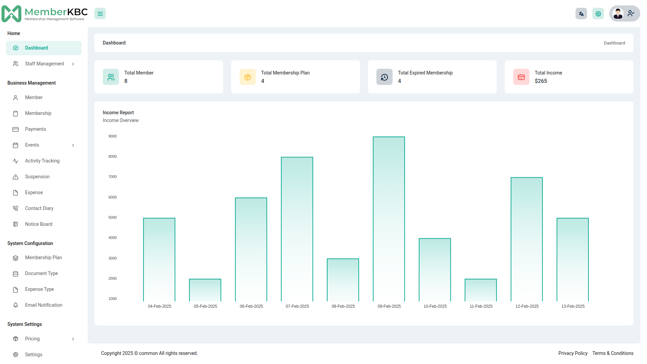Screen dimensions: 647x364
Task: Click the 09-Feb-2025 bar in the chart
Action: [x=389, y=219]
